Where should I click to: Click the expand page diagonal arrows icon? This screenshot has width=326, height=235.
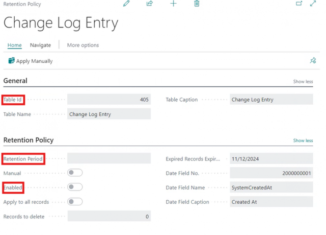coord(313,4)
